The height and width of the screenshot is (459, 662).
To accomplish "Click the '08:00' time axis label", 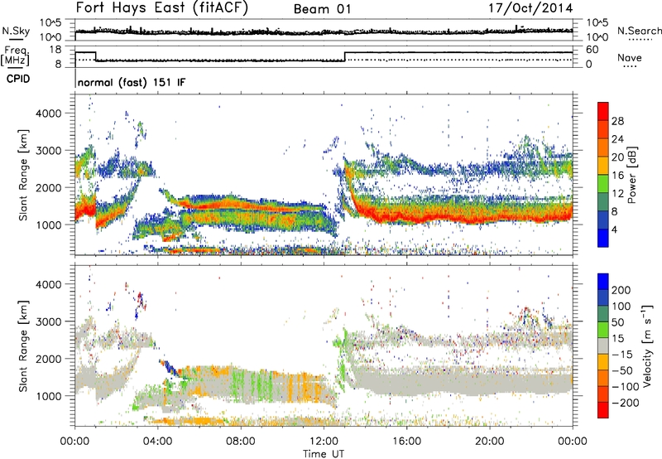I will click(241, 442).
